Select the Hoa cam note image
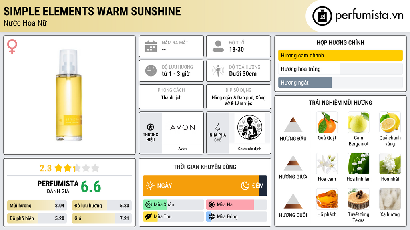 (x=327, y=164)
